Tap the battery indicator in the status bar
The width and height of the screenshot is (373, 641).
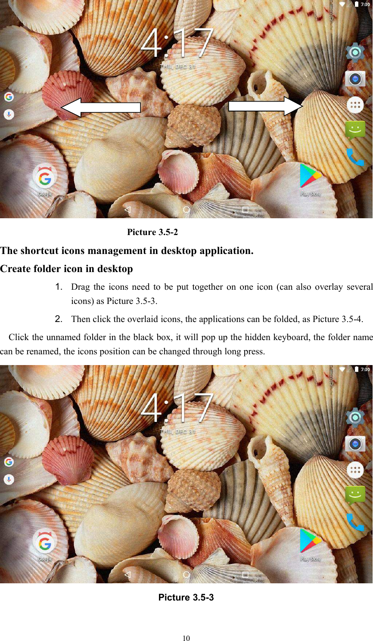coord(356,4)
